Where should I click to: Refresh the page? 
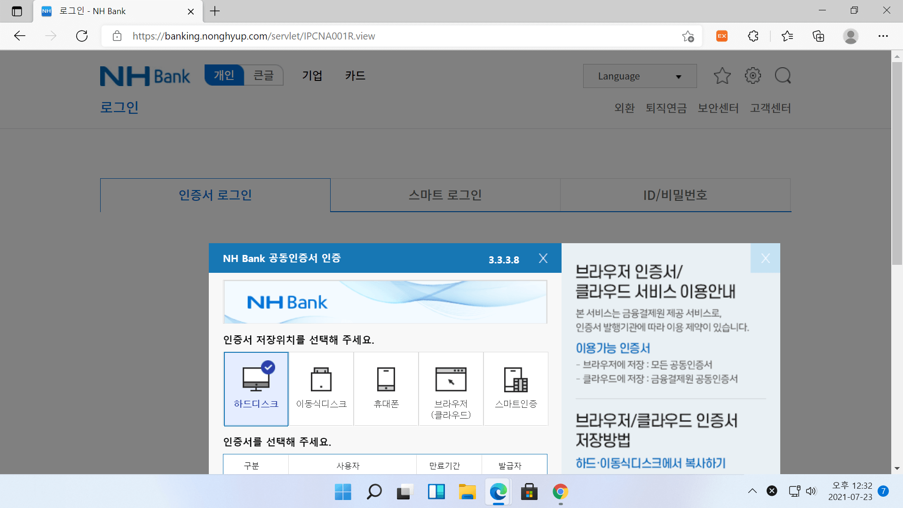click(82, 36)
